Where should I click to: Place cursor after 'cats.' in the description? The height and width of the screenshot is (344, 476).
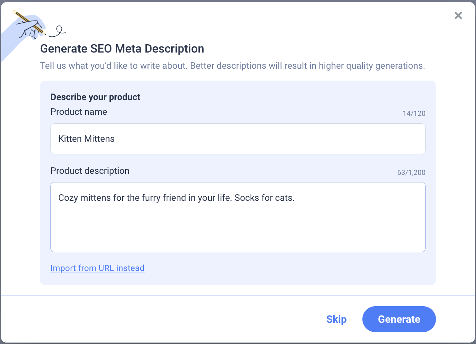click(295, 198)
